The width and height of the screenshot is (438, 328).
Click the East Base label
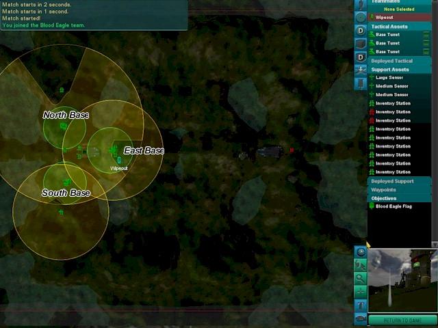pyautogui.click(x=144, y=150)
